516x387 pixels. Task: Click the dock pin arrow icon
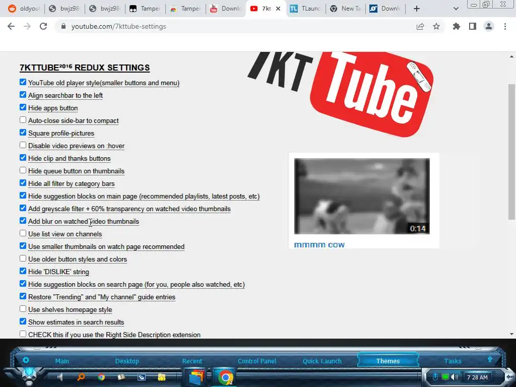click(x=490, y=359)
